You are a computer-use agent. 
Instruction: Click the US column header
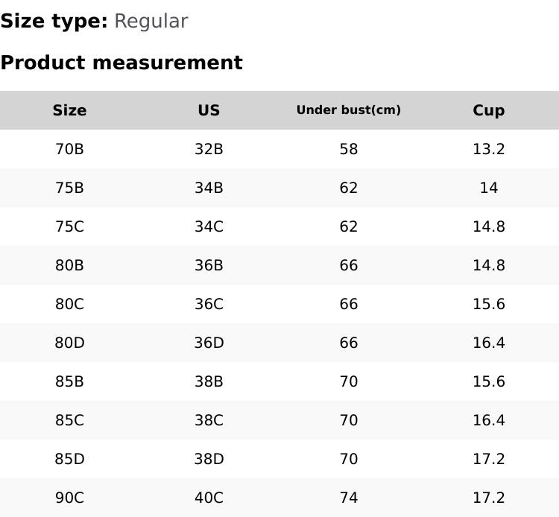[x=209, y=110]
